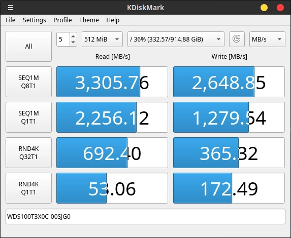Image resolution: width=291 pixels, height=238 pixels.
Task: Run the RND4K Q32T1 benchmark
Action: click(x=28, y=153)
